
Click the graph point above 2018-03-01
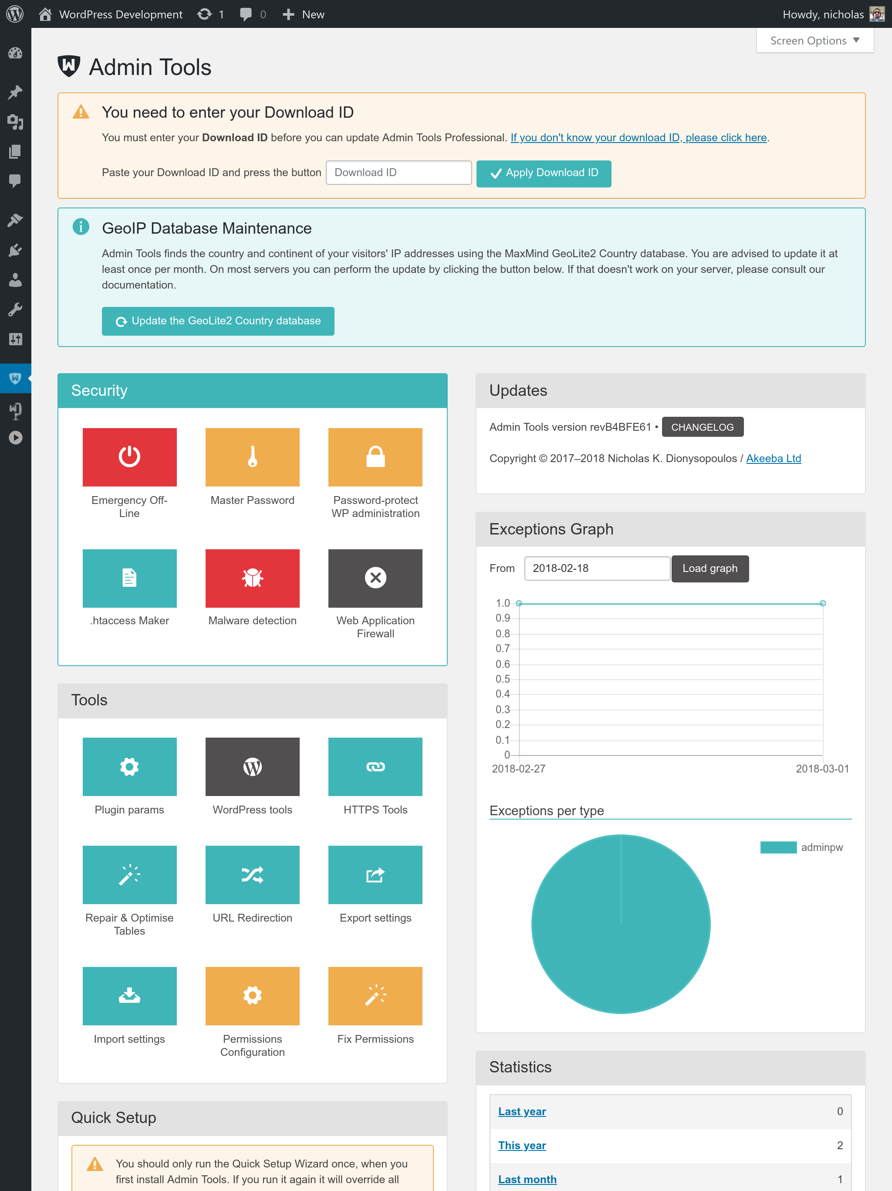tap(822, 603)
